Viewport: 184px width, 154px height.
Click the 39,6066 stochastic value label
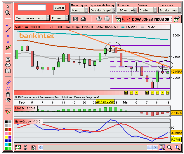(176, 133)
